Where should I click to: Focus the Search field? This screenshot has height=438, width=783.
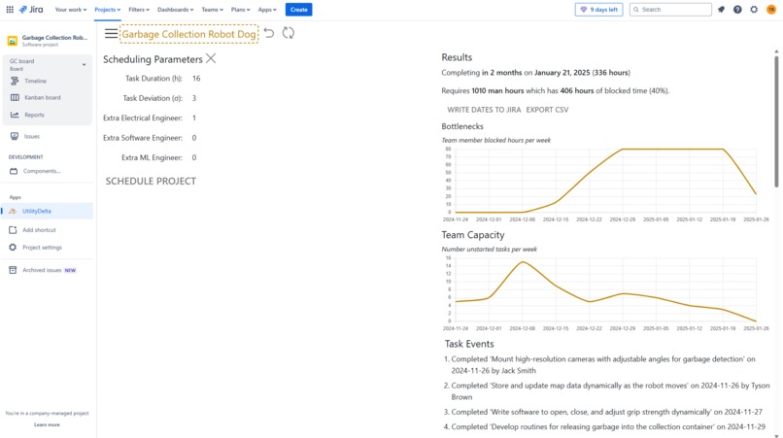[x=670, y=10]
